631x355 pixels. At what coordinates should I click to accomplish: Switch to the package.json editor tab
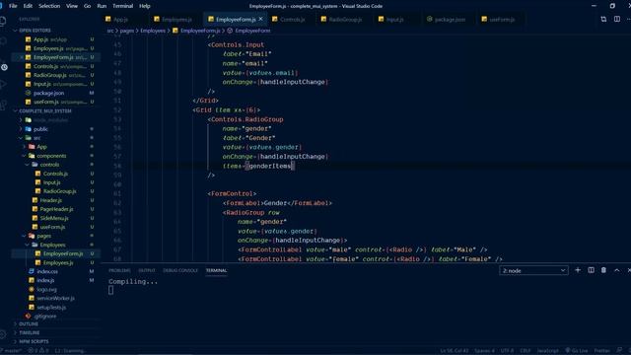[x=450, y=19]
